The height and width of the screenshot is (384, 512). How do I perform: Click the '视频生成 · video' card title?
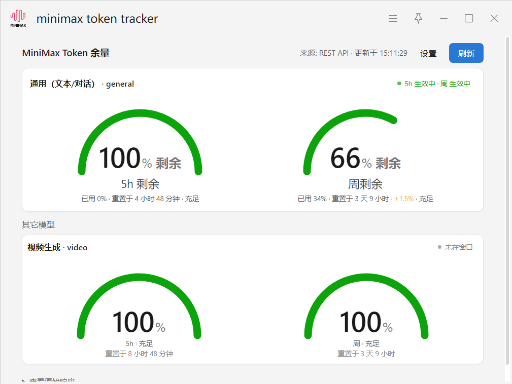[57, 247]
